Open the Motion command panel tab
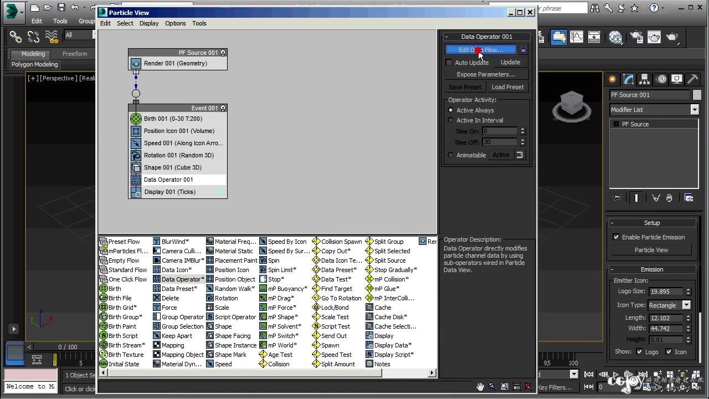Viewport: 709px width, 399px height. pyautogui.click(x=661, y=79)
